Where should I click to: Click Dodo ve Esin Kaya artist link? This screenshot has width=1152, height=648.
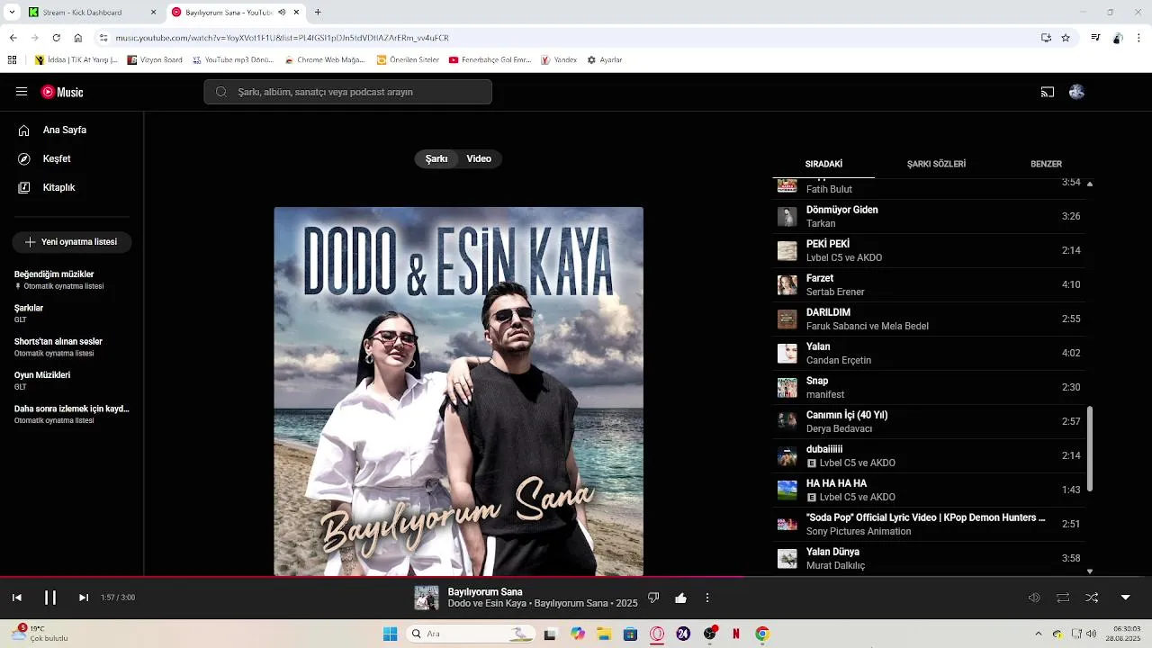(487, 604)
